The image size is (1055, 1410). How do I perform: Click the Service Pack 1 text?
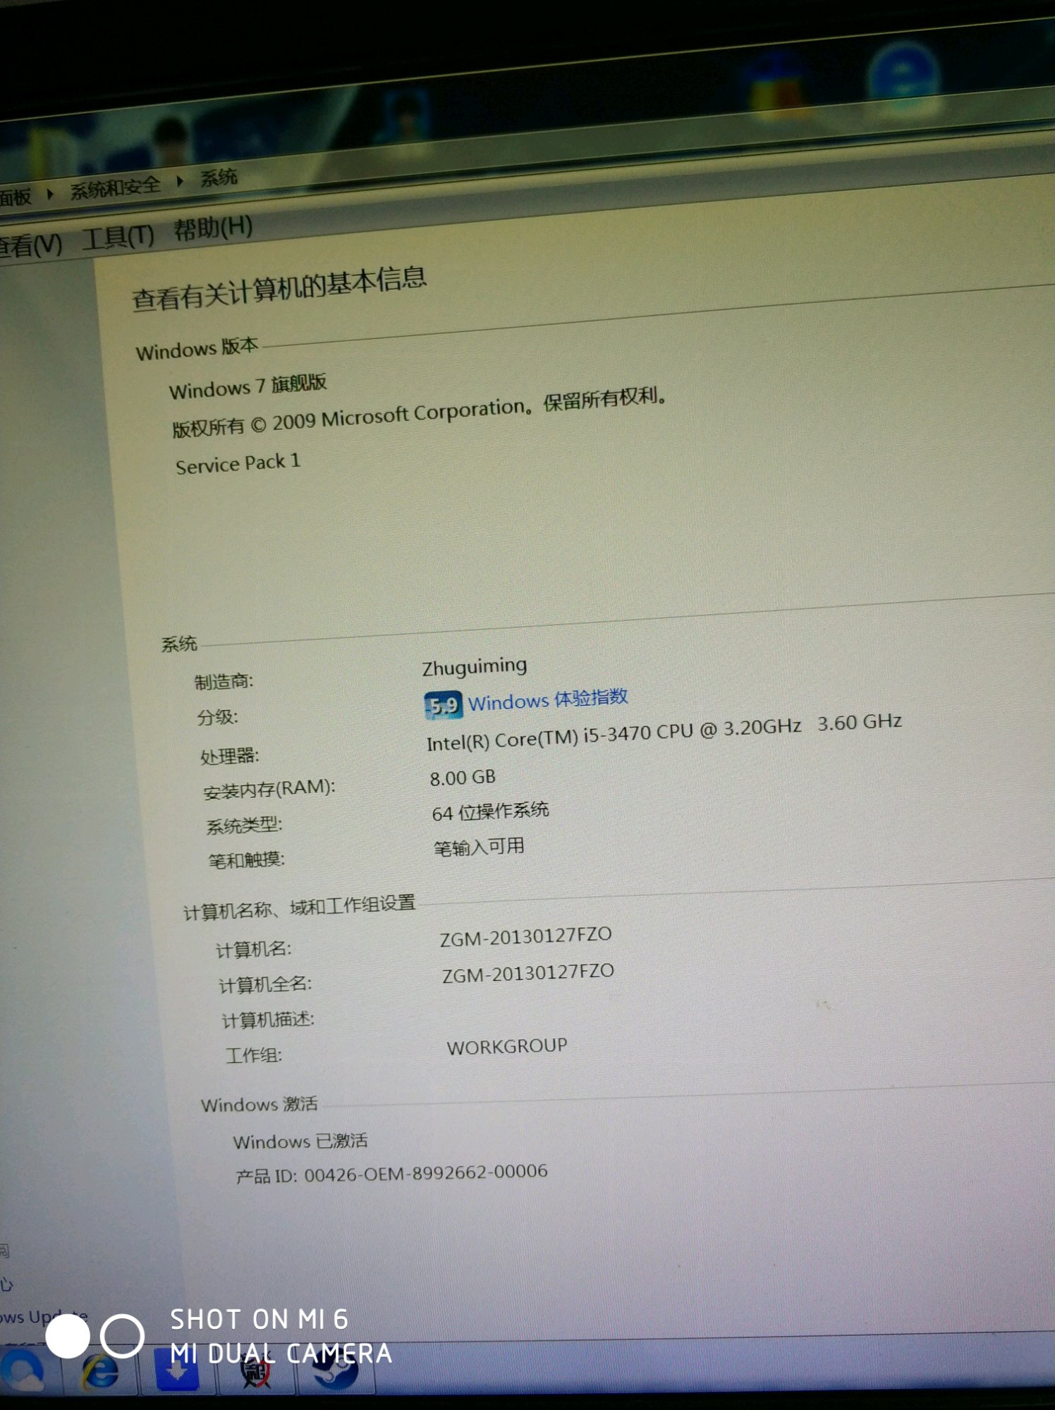(238, 464)
